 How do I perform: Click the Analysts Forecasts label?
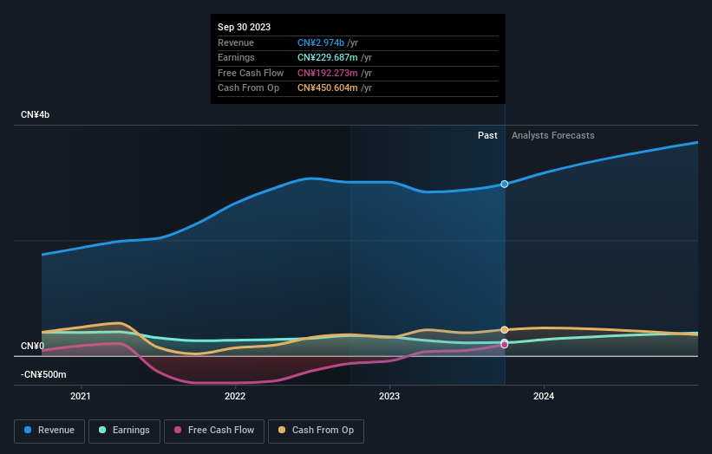(552, 136)
